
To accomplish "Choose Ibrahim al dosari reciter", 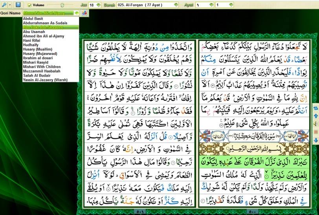I will pyautogui.click(x=51, y=58).
